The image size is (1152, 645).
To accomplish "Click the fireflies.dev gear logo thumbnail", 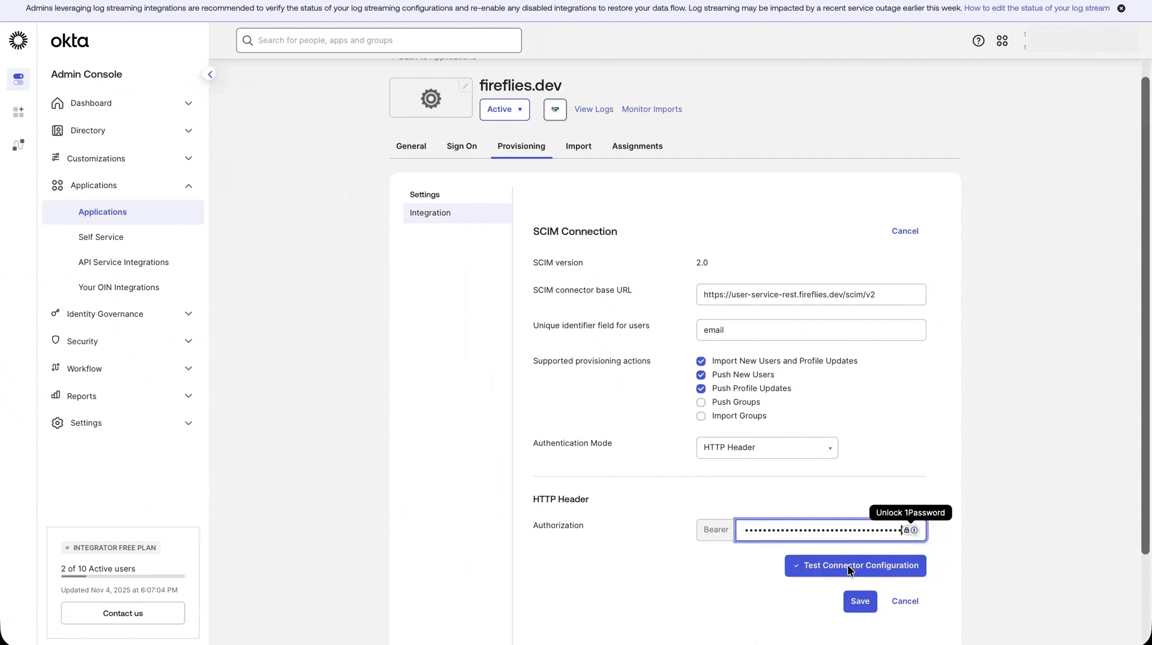I will point(431,98).
